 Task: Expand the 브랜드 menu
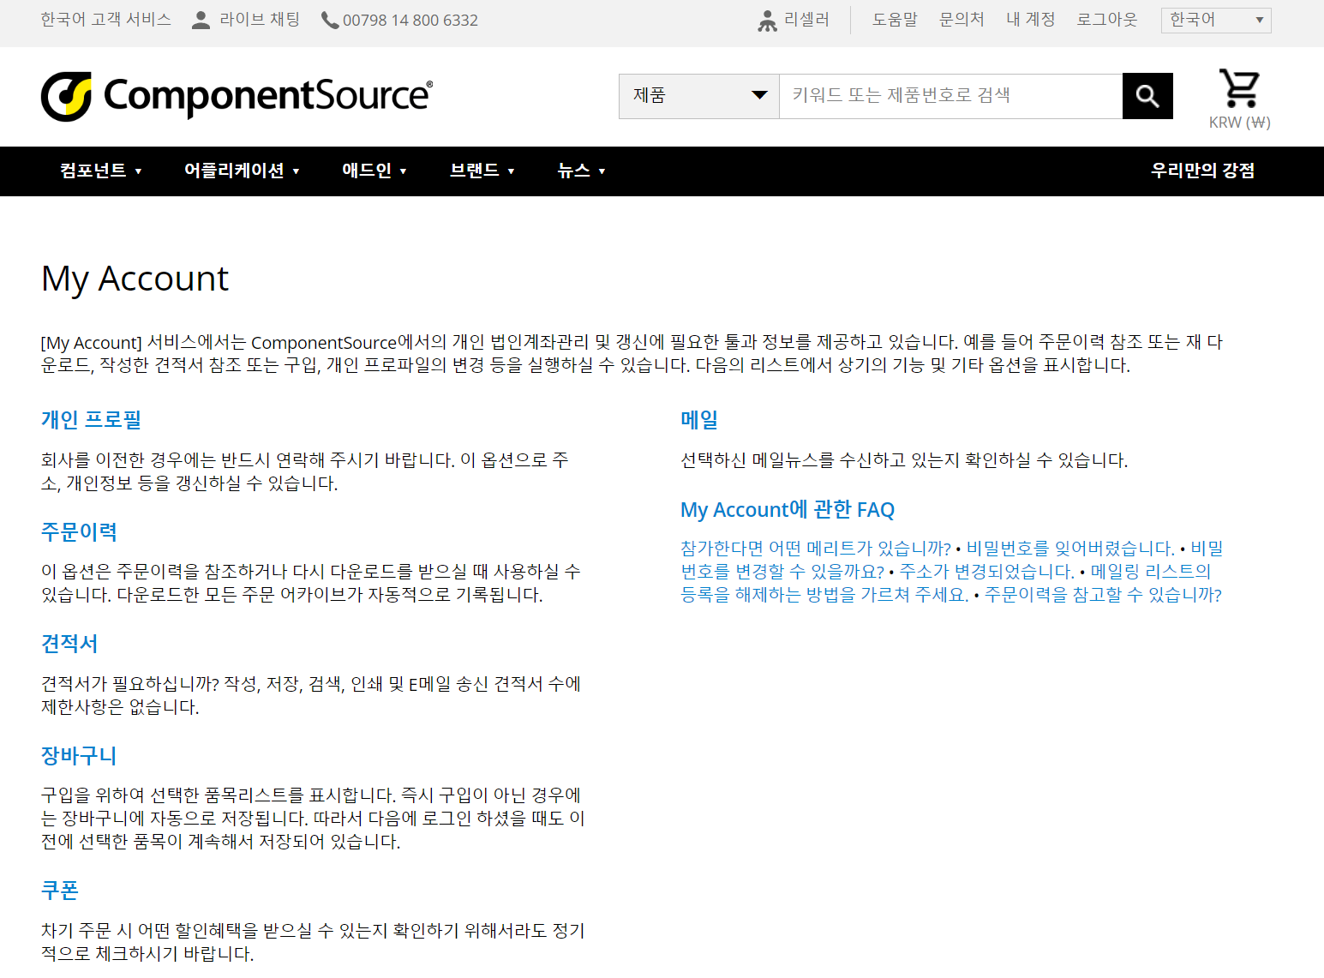point(482,171)
